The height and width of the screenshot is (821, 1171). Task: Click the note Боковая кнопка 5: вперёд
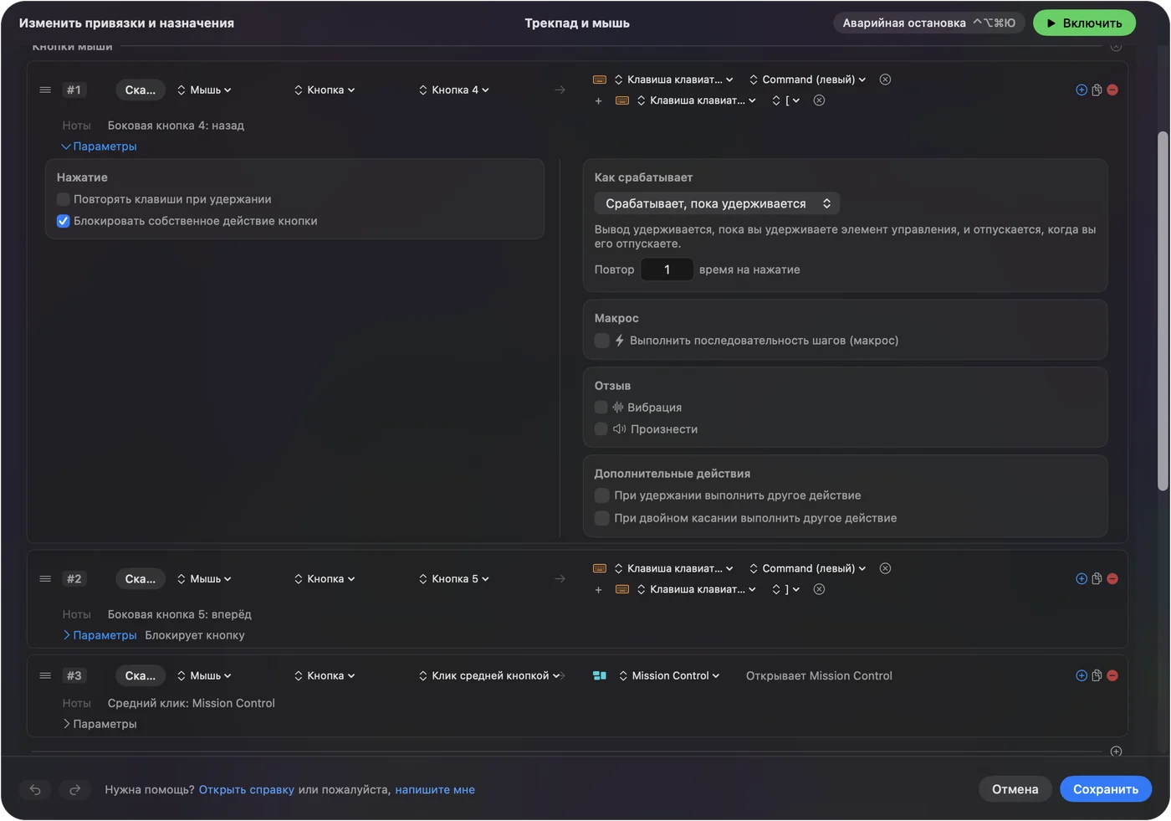tap(179, 614)
